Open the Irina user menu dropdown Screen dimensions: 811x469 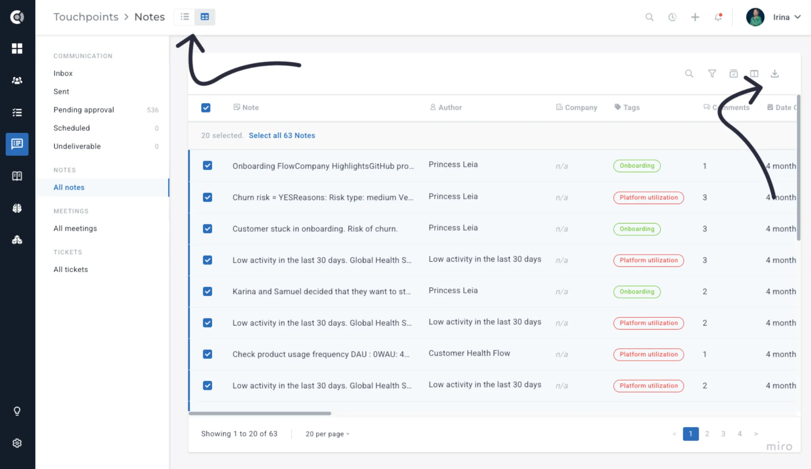[774, 17]
